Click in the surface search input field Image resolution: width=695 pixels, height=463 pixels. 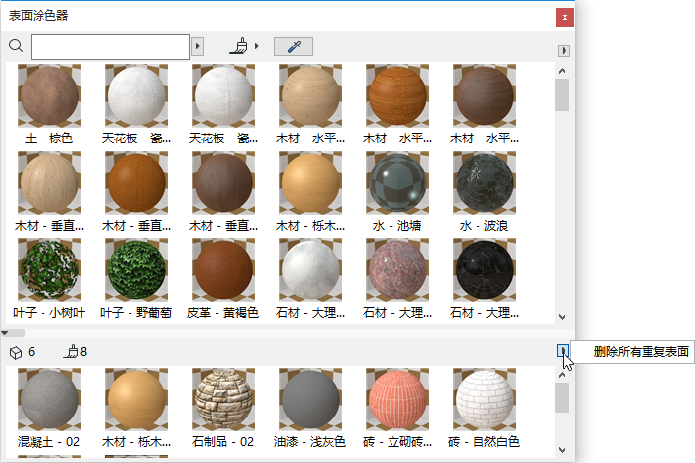coord(109,46)
